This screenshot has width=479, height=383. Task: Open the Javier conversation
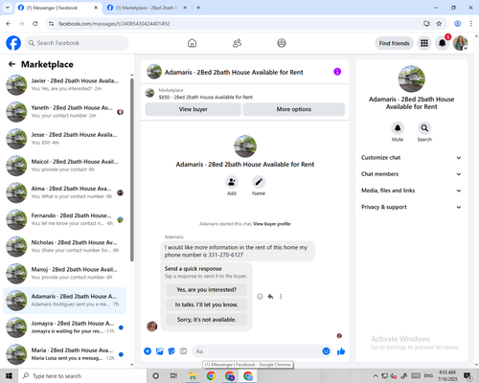click(x=64, y=84)
